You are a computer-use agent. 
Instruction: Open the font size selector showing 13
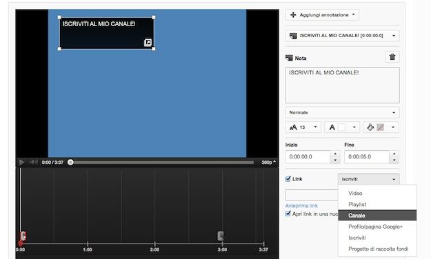coord(303,127)
